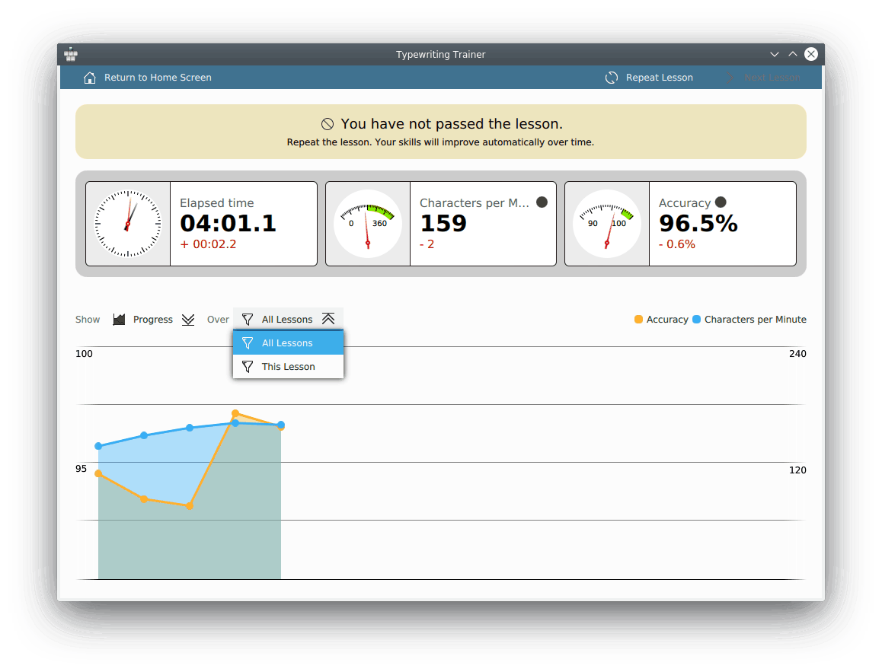Viewport: 882px width, 672px height.
Task: Click the dark dot beside Characters per M...
Action: (542, 202)
